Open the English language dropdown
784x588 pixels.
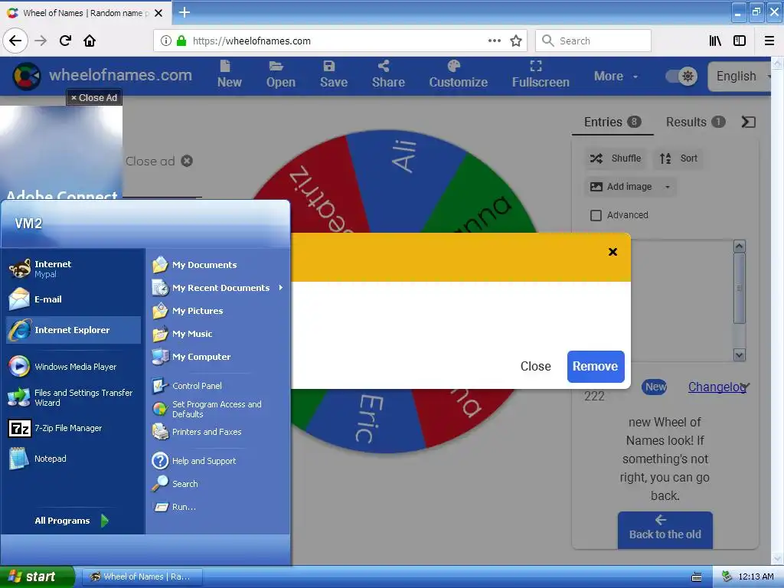point(740,76)
